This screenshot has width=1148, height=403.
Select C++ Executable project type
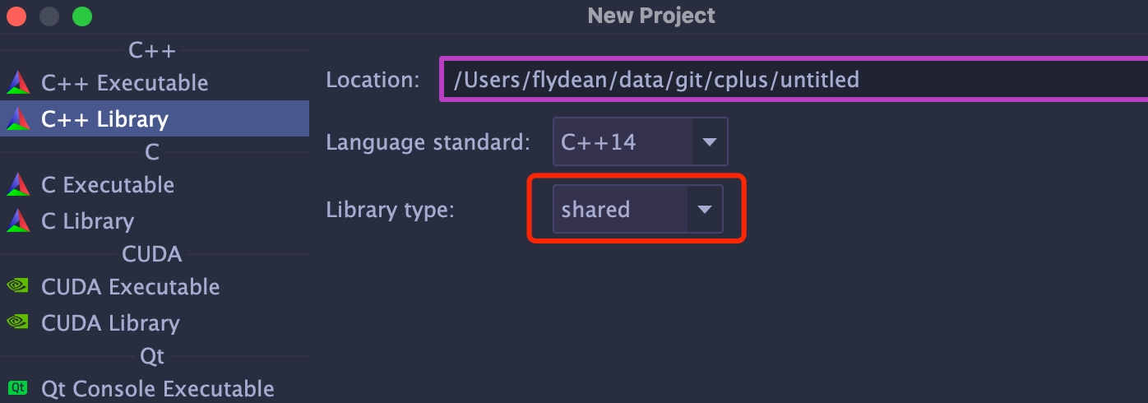coord(124,83)
